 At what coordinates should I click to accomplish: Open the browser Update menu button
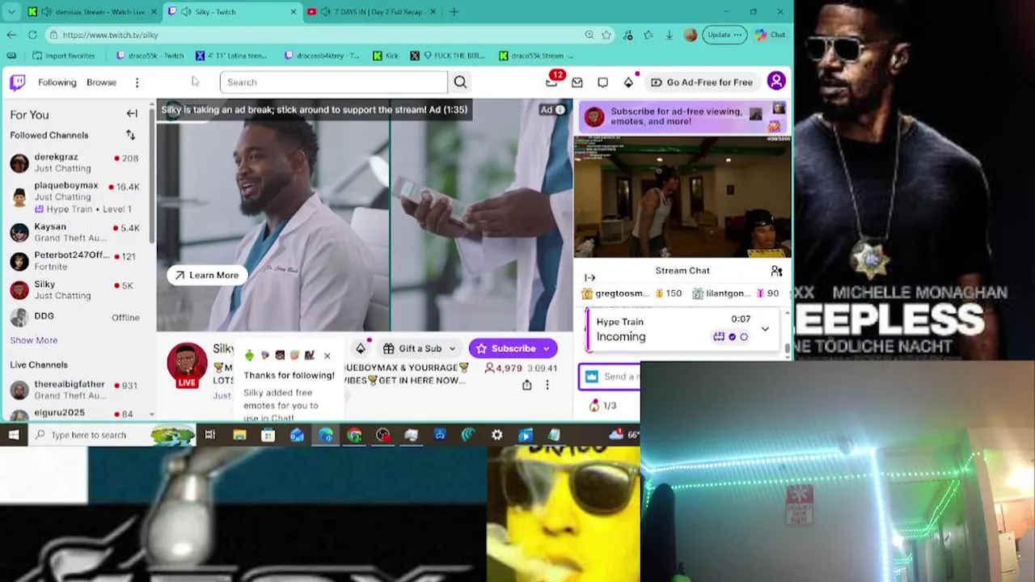(723, 35)
